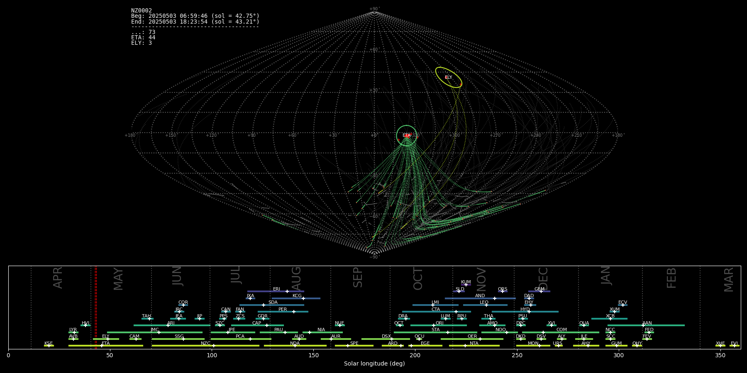Select the Beg: 20250503 06:59:46 line
Screen dimensions: 747x373
pos(195,16)
